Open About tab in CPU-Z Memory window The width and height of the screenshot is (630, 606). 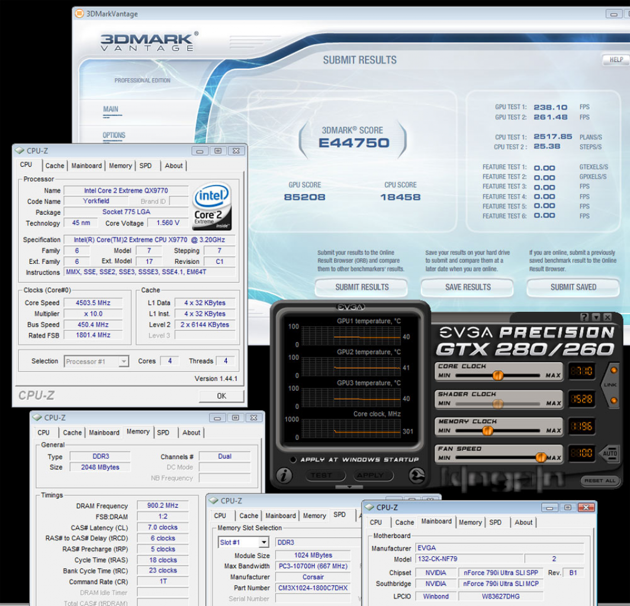pos(191,433)
